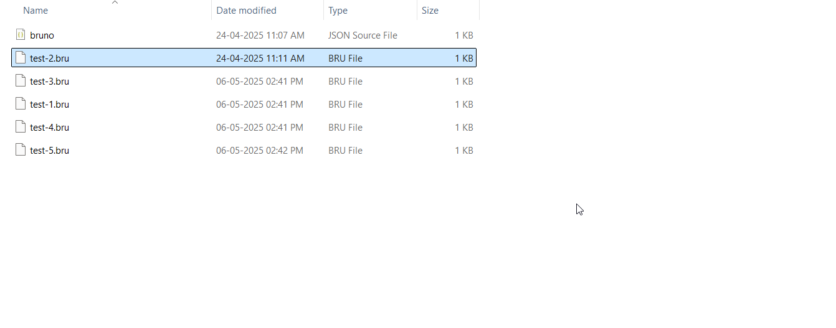Image resolution: width=836 pixels, height=328 pixels.
Task: Click the bruno JSON file icon
Action: 20,35
